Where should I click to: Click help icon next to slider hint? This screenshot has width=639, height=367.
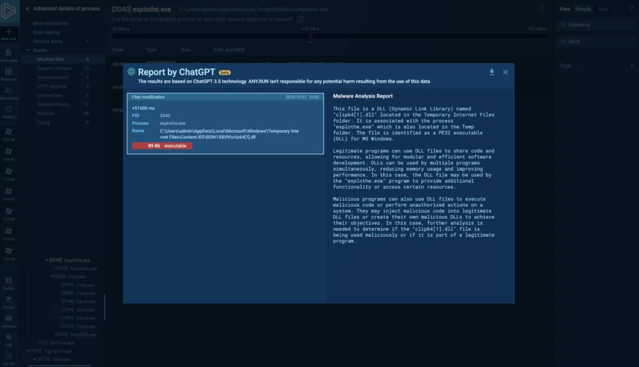click(301, 19)
